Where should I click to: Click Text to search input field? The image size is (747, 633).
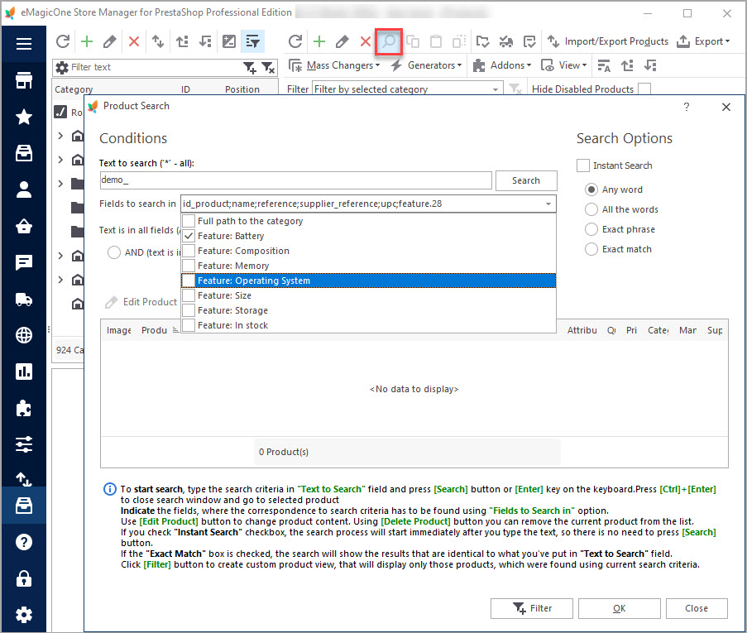click(x=296, y=180)
